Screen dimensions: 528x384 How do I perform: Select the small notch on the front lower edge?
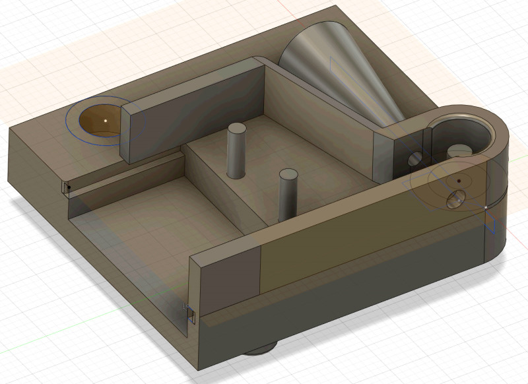188,314
